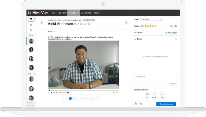Screen dimensions: 206x117
Task: Select the third Middle Tier candidate avatar
Action: (31, 98)
